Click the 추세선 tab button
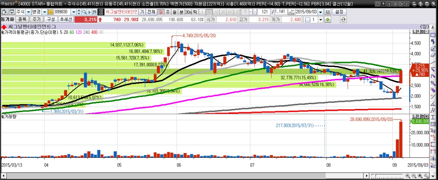The height and width of the screenshot is (180, 438). 66,20
